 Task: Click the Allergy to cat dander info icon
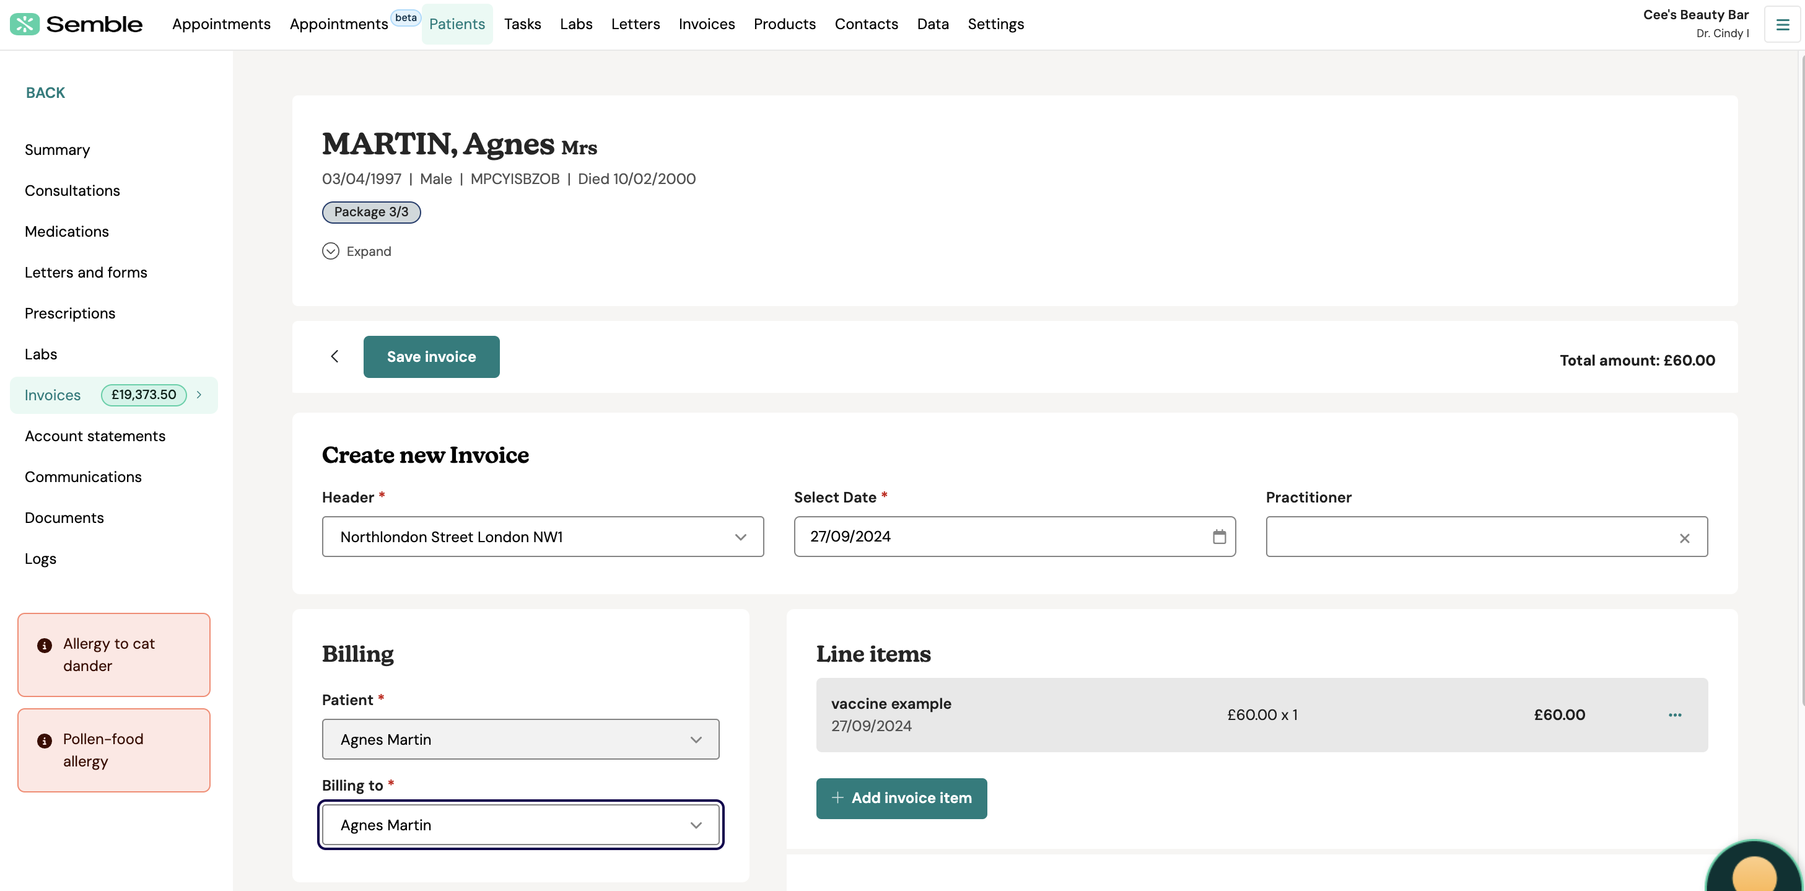click(44, 645)
